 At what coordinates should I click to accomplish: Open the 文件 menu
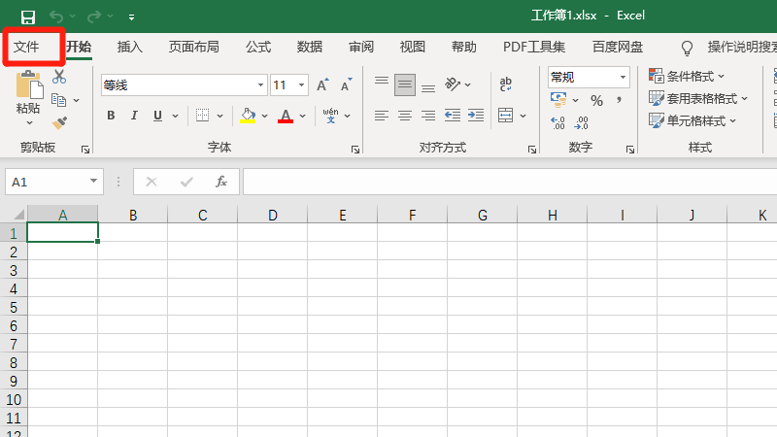pos(26,47)
